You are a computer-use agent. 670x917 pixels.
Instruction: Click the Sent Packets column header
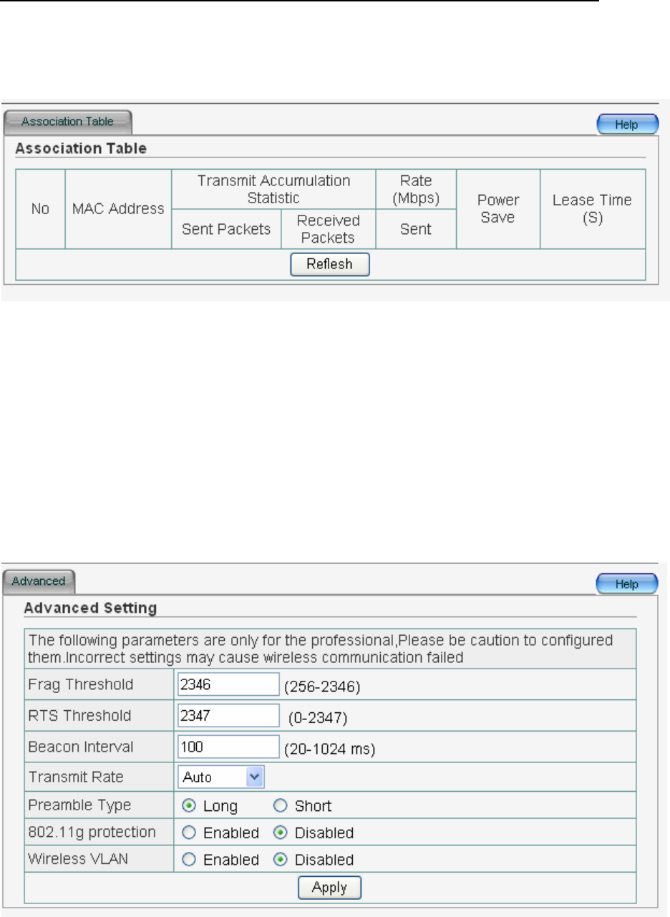coord(226,229)
